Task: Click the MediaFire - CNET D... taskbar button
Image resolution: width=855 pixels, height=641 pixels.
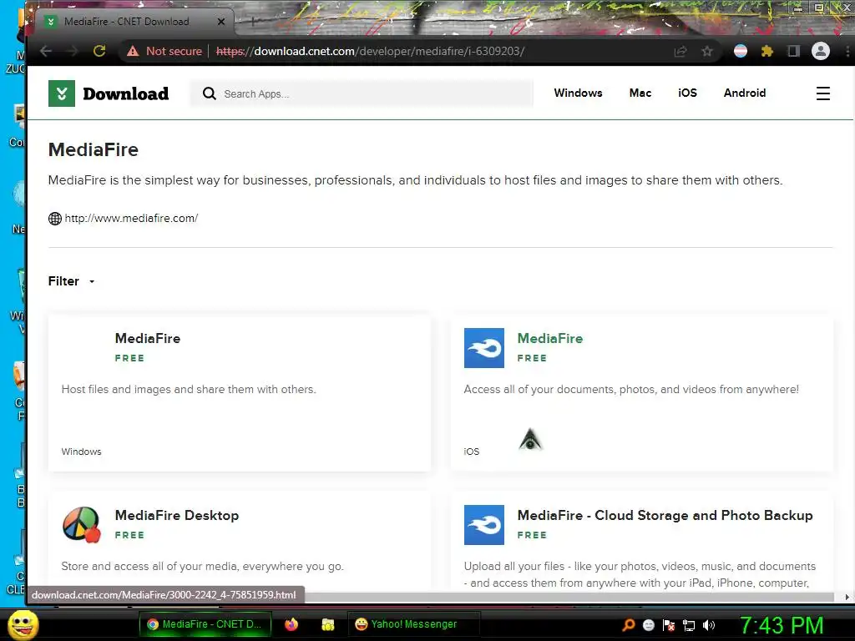Action: (205, 624)
